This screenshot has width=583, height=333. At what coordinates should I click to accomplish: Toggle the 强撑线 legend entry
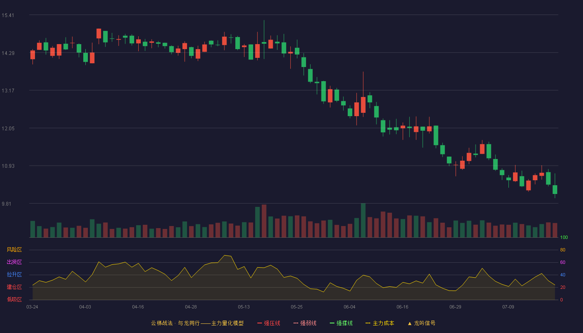coord(341,323)
